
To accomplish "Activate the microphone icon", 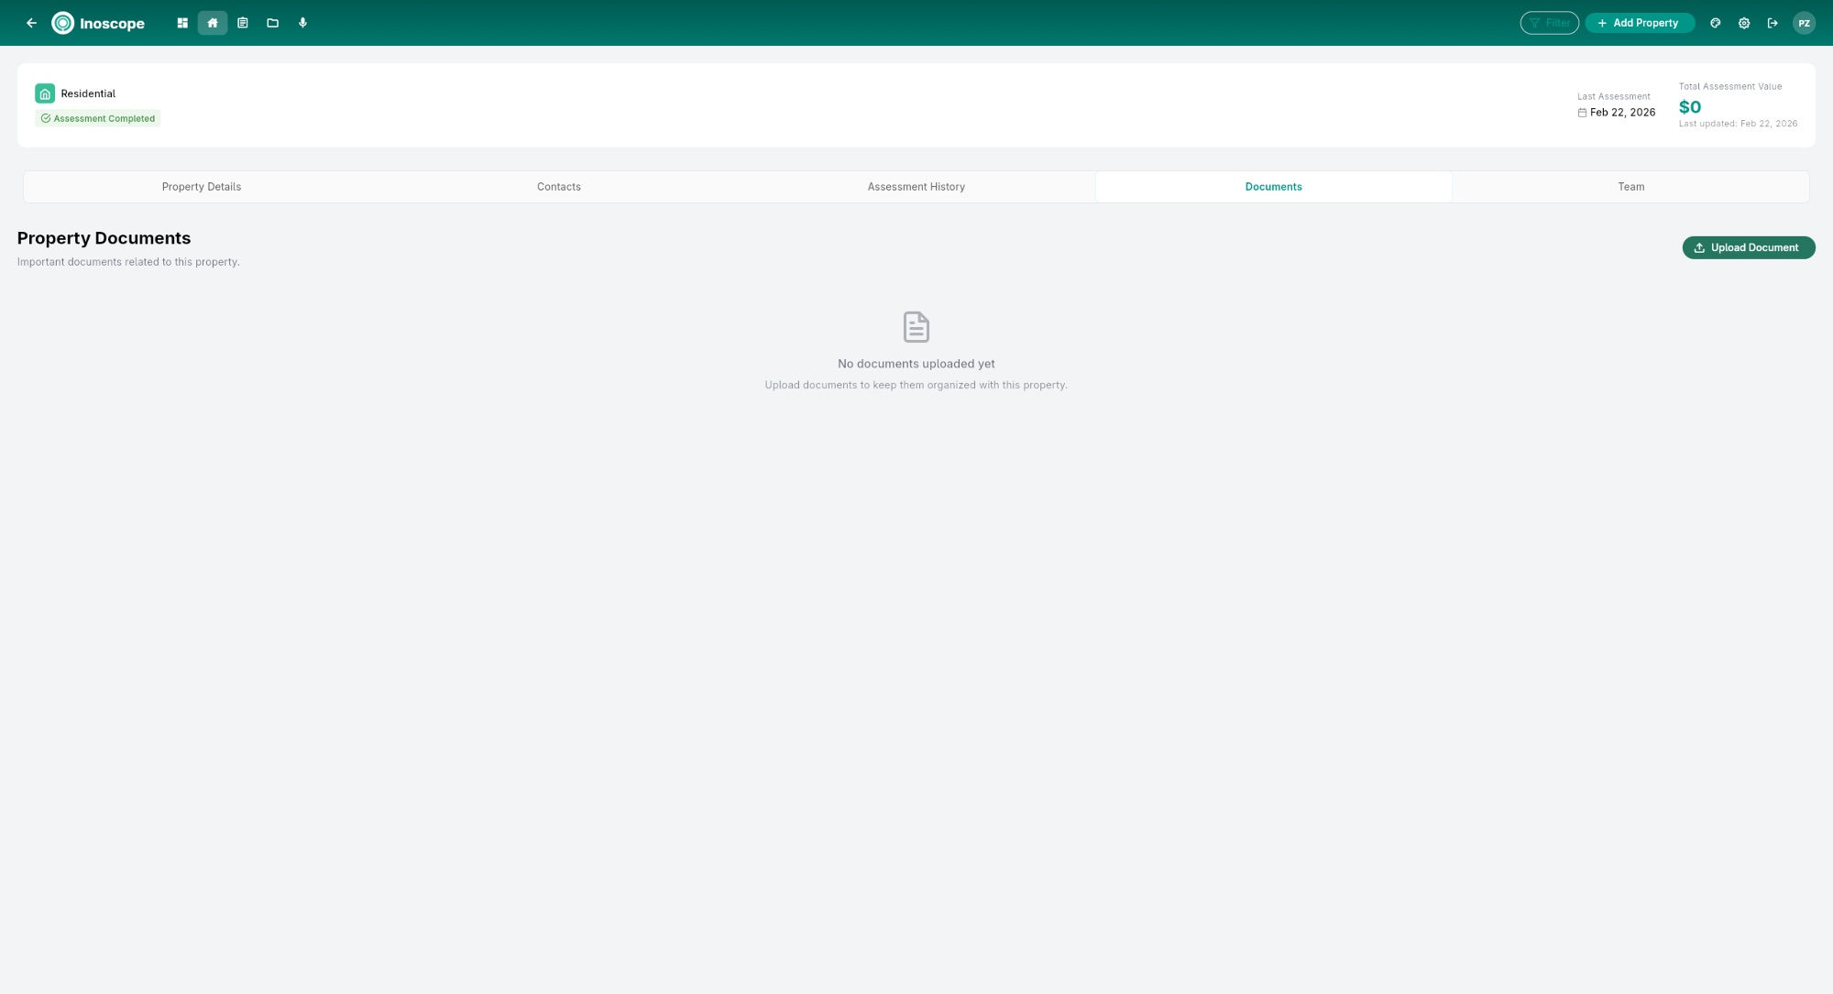I will point(302,23).
